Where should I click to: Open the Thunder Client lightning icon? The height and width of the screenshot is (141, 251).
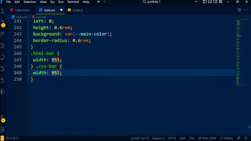tap(2, 92)
